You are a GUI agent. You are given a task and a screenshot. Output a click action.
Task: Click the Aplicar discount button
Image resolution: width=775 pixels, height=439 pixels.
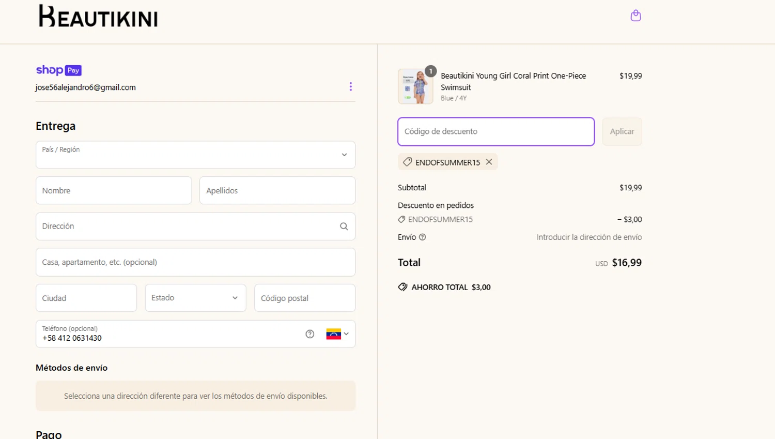click(x=622, y=131)
